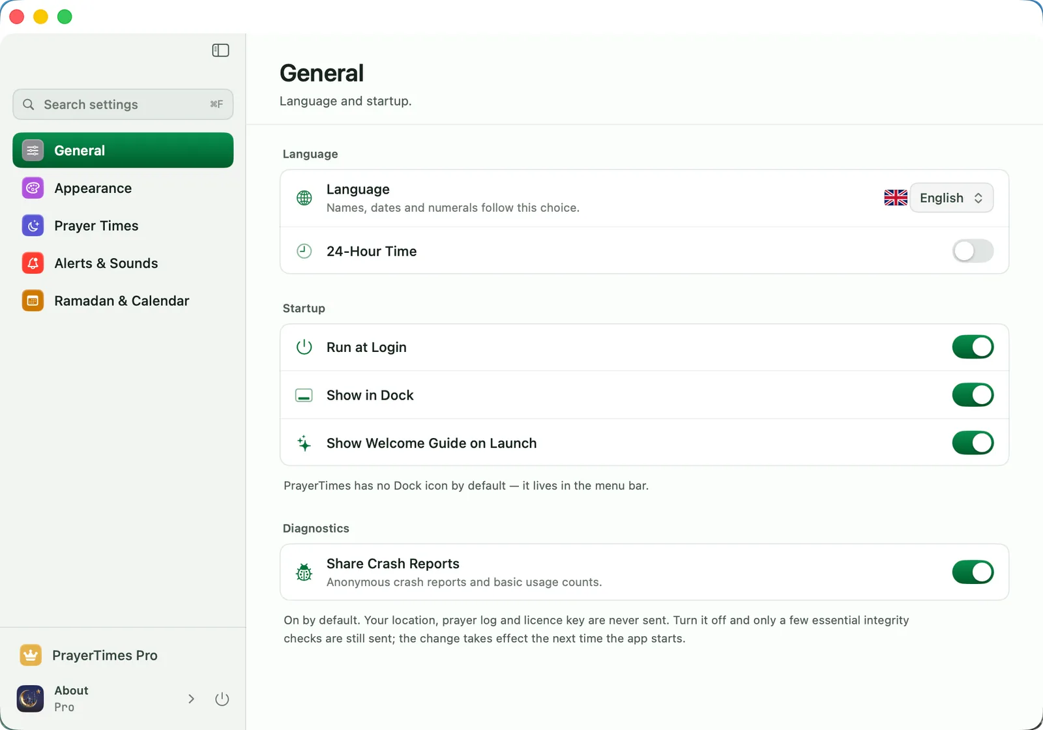Click the PrayerTimes Pro crown icon

coord(31,655)
